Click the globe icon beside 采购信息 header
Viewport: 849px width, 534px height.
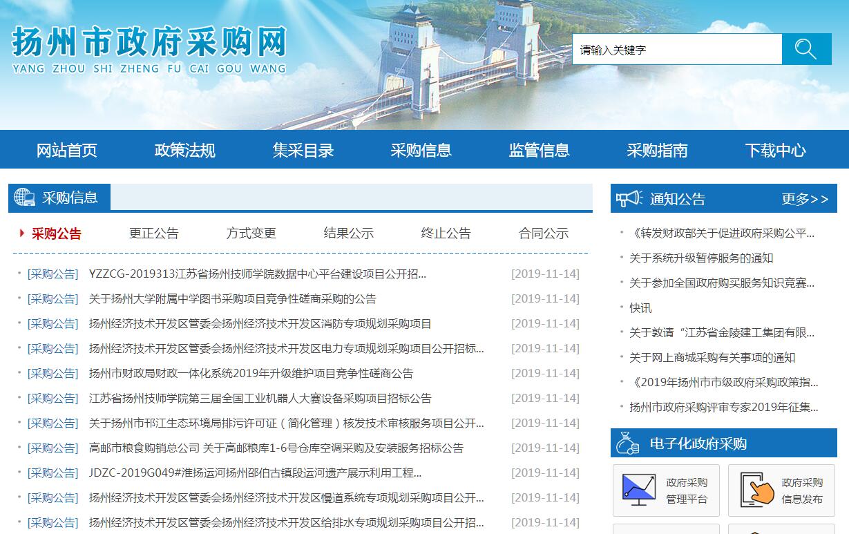pyautogui.click(x=24, y=198)
